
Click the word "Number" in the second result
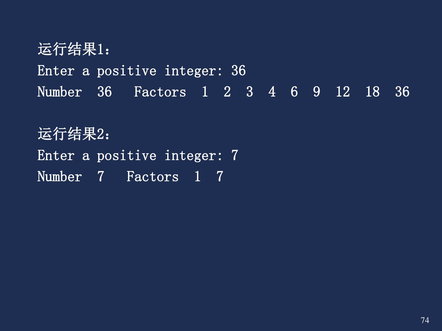(60, 177)
